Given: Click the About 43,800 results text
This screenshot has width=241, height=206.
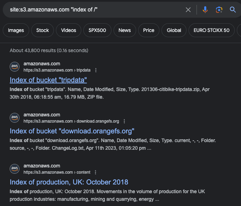Looking at the screenshot, I should (49, 50).
